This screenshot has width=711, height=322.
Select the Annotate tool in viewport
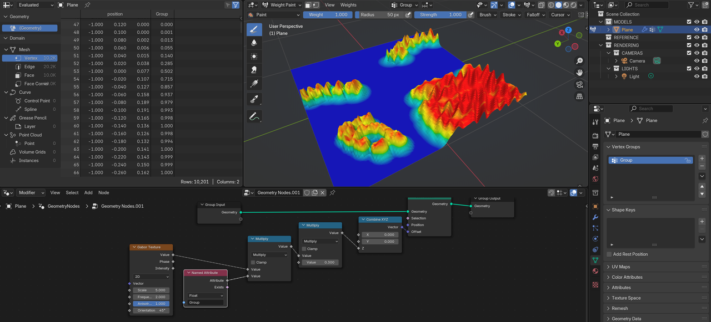point(254,116)
